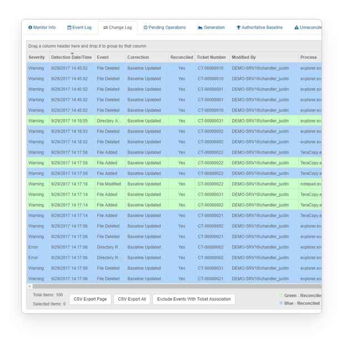Image resolution: width=341 pixels, height=341 pixels.
Task: Click Exclude Events With Ticket Association
Action: (x=194, y=299)
